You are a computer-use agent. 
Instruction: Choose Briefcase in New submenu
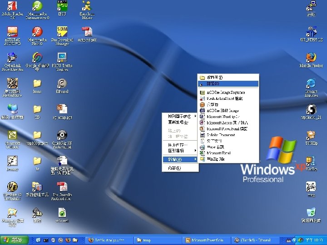coord(228,104)
